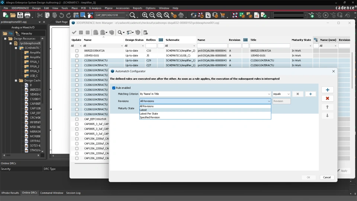
Task: Choose Specified Revision option
Action: [205, 117]
